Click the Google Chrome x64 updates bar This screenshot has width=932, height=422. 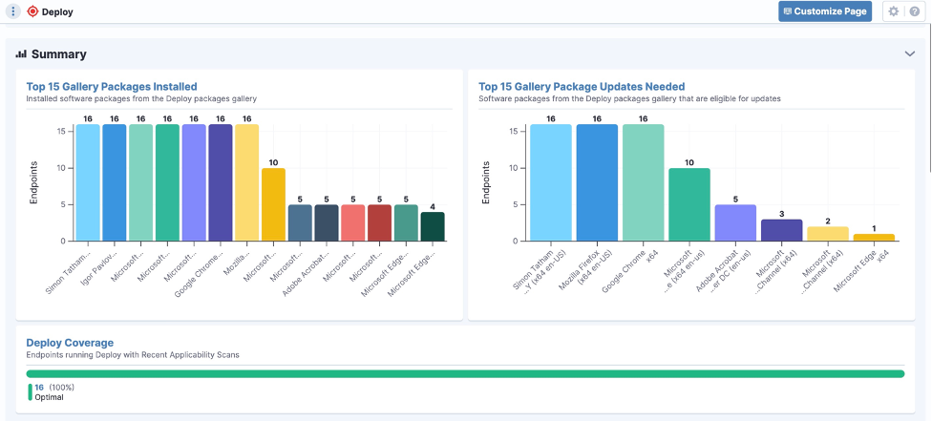[x=643, y=182]
